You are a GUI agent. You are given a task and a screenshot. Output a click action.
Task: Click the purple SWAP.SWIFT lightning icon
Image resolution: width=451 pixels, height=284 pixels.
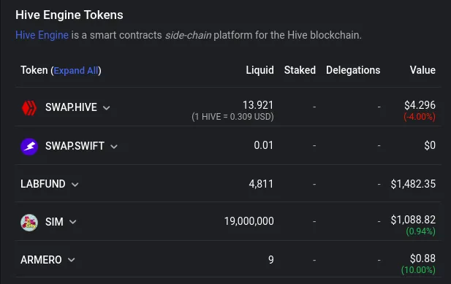pos(29,147)
